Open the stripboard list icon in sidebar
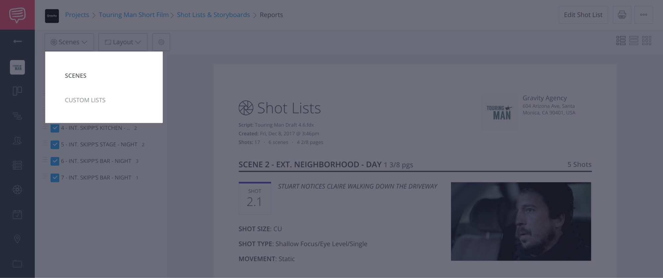This screenshot has width=663, height=278. click(x=17, y=165)
